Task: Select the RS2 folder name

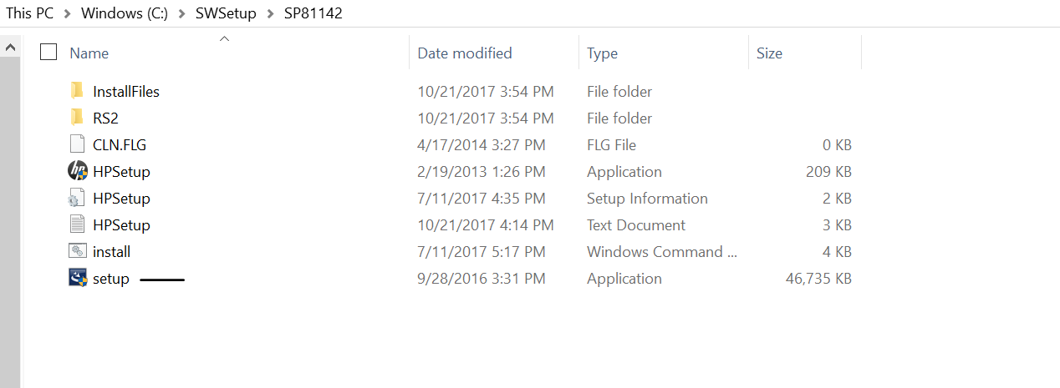Action: coord(106,118)
